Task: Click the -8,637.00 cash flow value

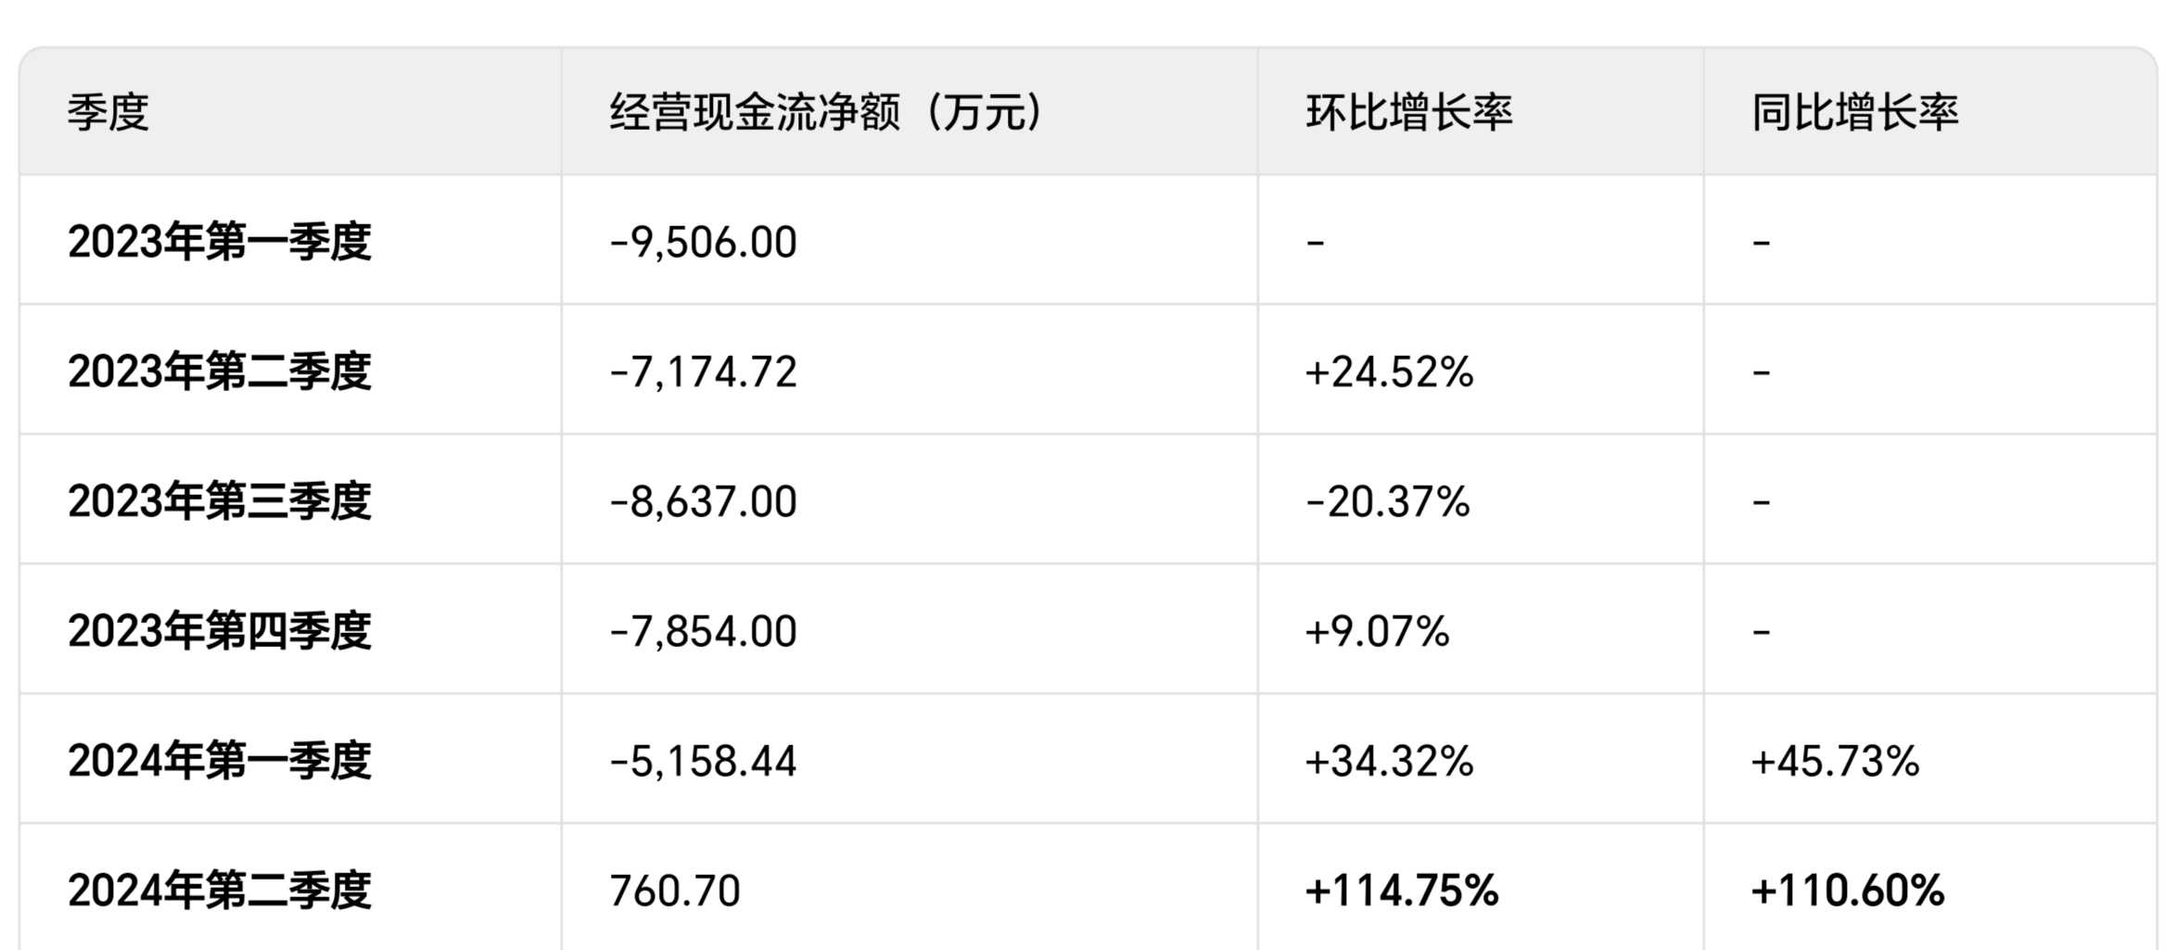Action: click(x=703, y=502)
